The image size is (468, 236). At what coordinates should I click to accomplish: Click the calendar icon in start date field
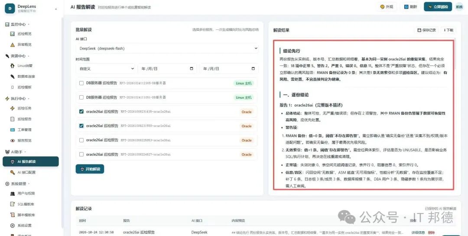click(x=192, y=68)
